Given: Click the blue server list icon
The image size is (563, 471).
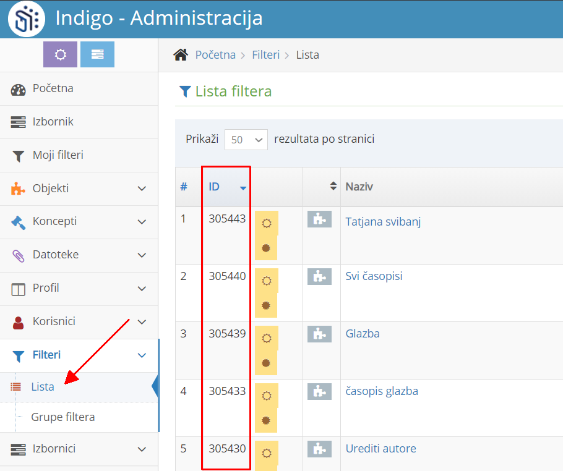Looking at the screenshot, I should pyautogui.click(x=97, y=54).
